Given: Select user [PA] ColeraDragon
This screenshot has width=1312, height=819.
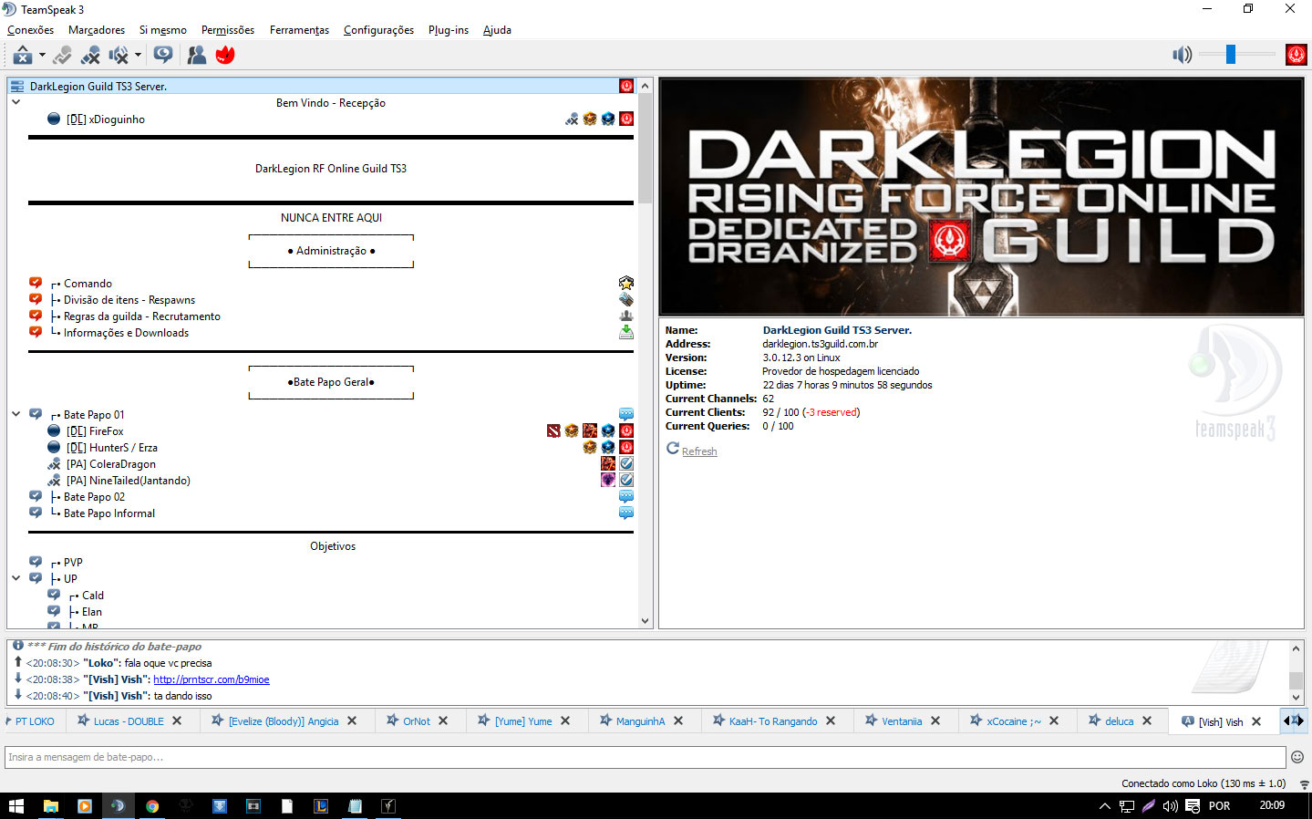Looking at the screenshot, I should 110,464.
